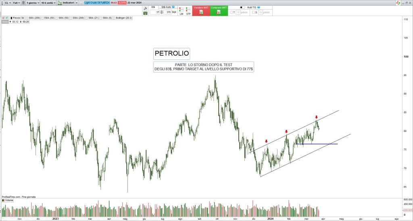Click the S pts input field
The image size is (413, 221).
pos(260,12)
